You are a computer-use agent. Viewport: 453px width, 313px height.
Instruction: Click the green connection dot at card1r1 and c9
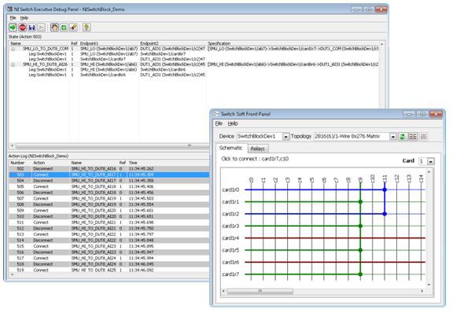[360, 202]
